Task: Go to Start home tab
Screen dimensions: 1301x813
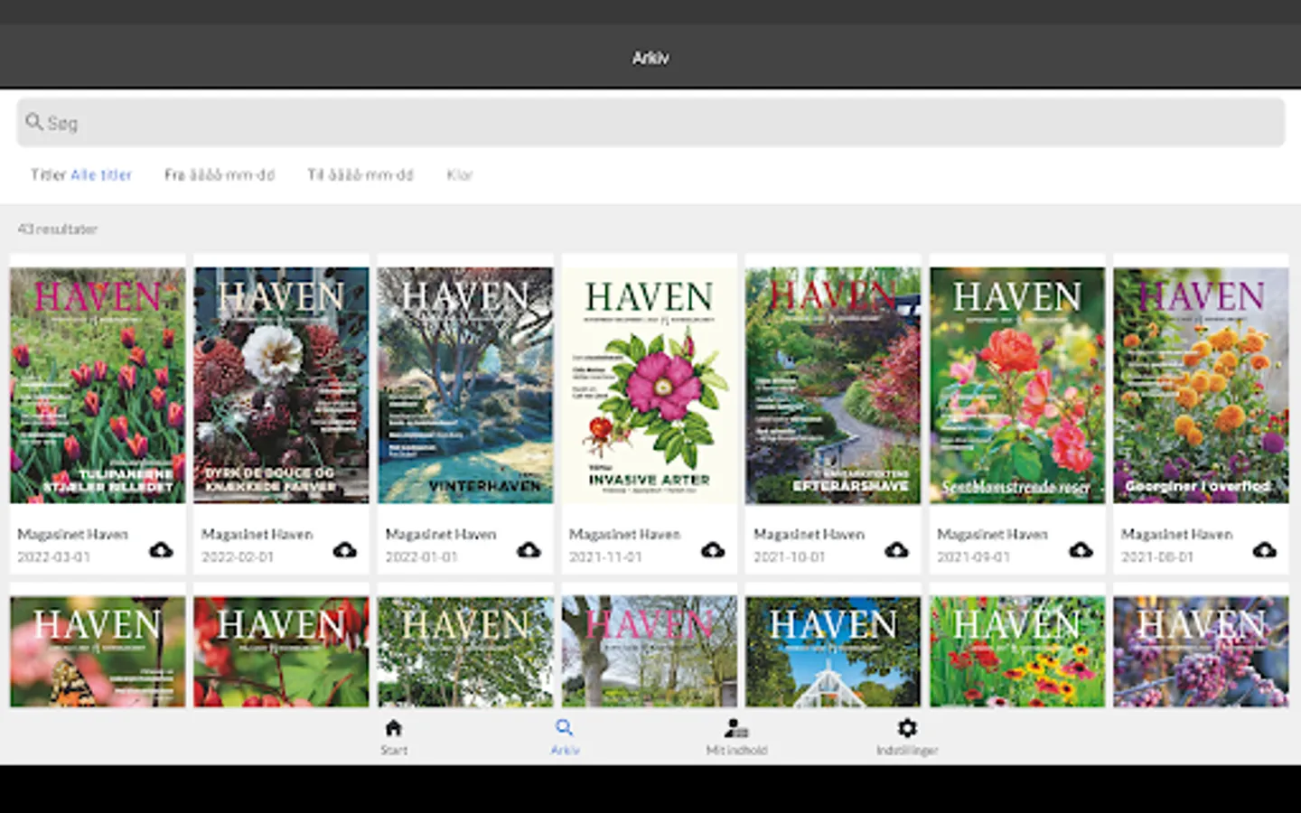Action: 394,736
